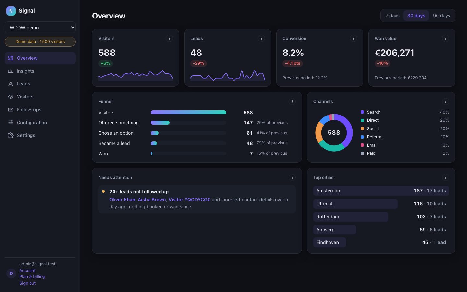Click the Demo data 1,500 visitors badge
Image resolution: width=467 pixels, height=292 pixels.
(40, 42)
